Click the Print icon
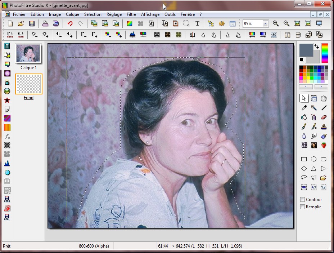This screenshot has width=334, height=253. 45,23
